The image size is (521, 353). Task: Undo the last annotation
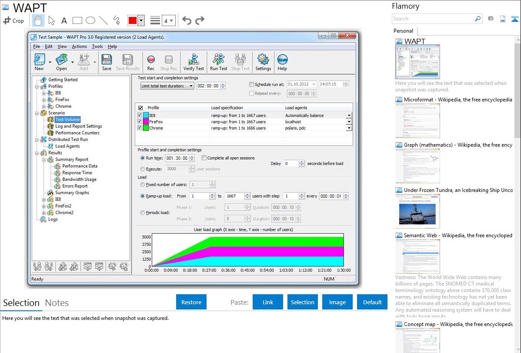tap(187, 20)
